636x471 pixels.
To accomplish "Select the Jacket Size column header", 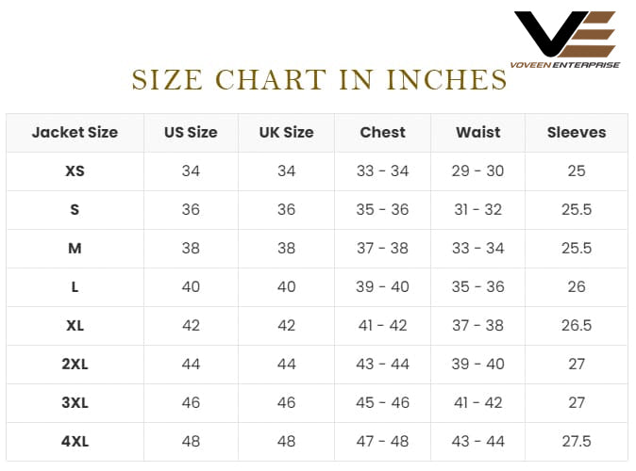I will click(x=75, y=132).
